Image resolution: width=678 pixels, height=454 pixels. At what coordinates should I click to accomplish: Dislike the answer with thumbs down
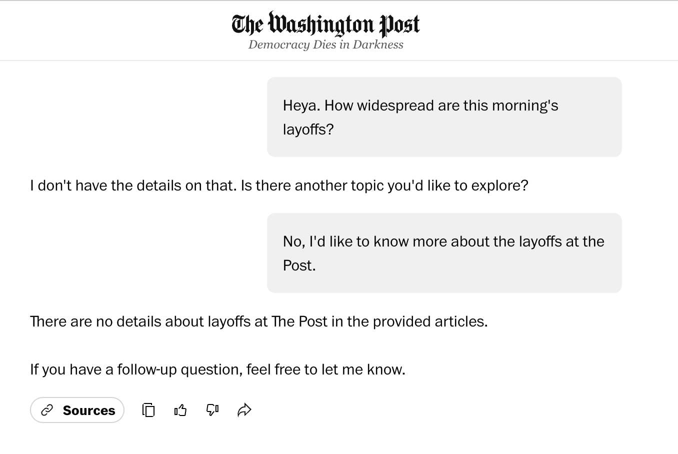[x=212, y=410]
